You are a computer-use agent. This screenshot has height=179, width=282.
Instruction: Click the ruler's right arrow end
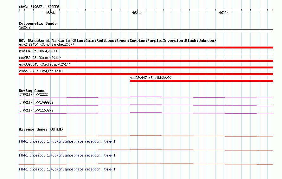click(272, 10)
